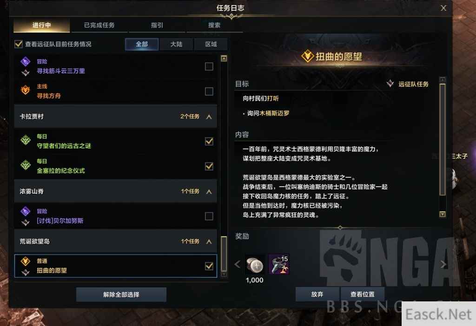The image size is (476, 326).
Task: Uncheck tracking for 金塞拉的纪念仪式
Action: coord(209,166)
